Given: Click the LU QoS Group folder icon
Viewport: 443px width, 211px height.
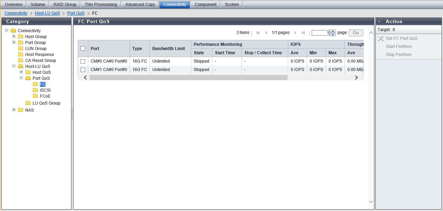Looking at the screenshot, I should click(28, 103).
